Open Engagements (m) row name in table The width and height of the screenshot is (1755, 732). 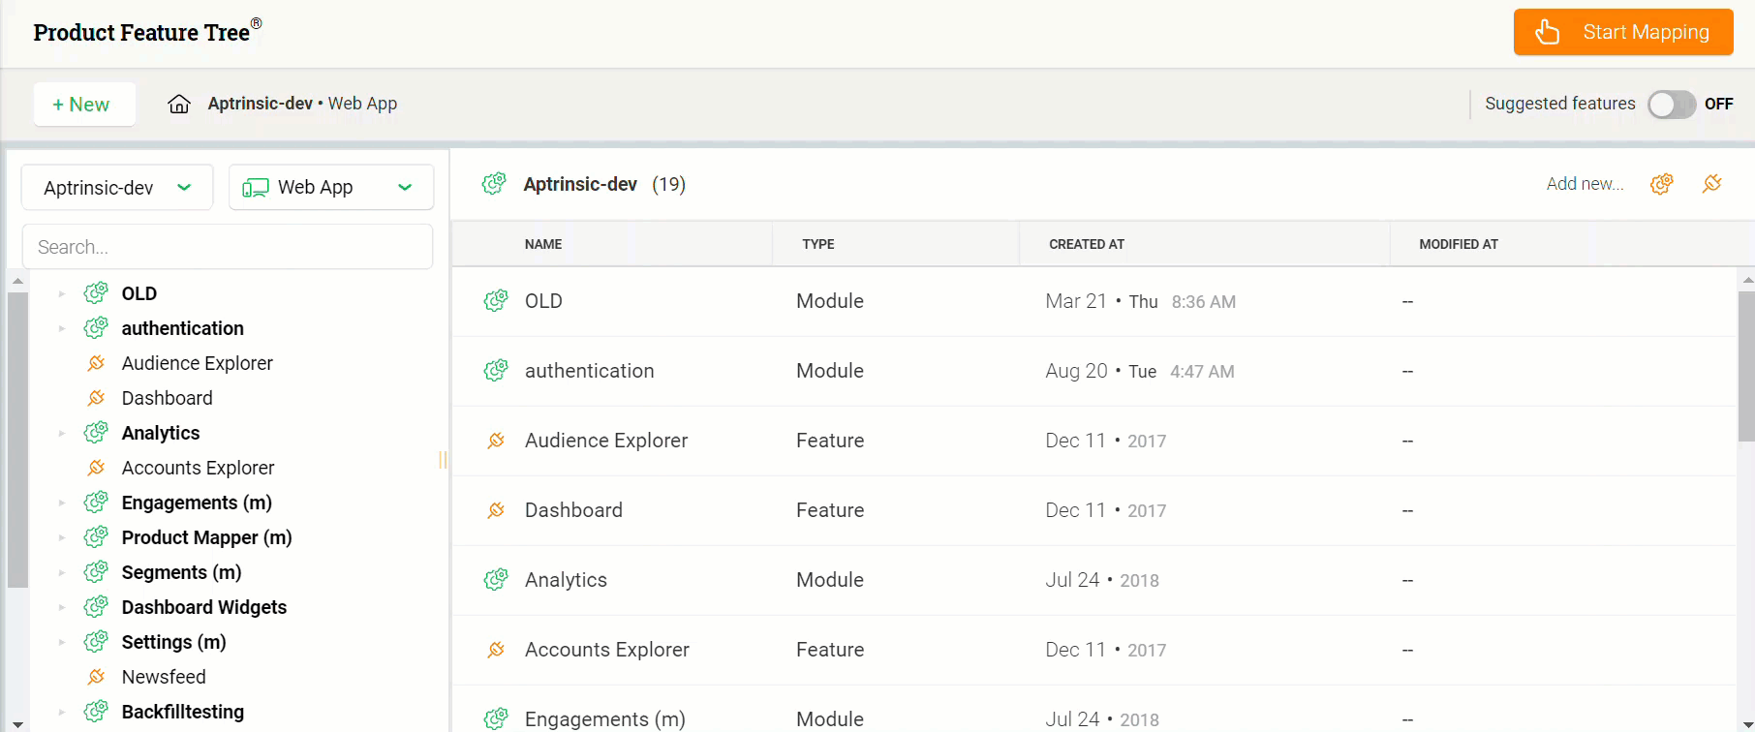coord(604,719)
